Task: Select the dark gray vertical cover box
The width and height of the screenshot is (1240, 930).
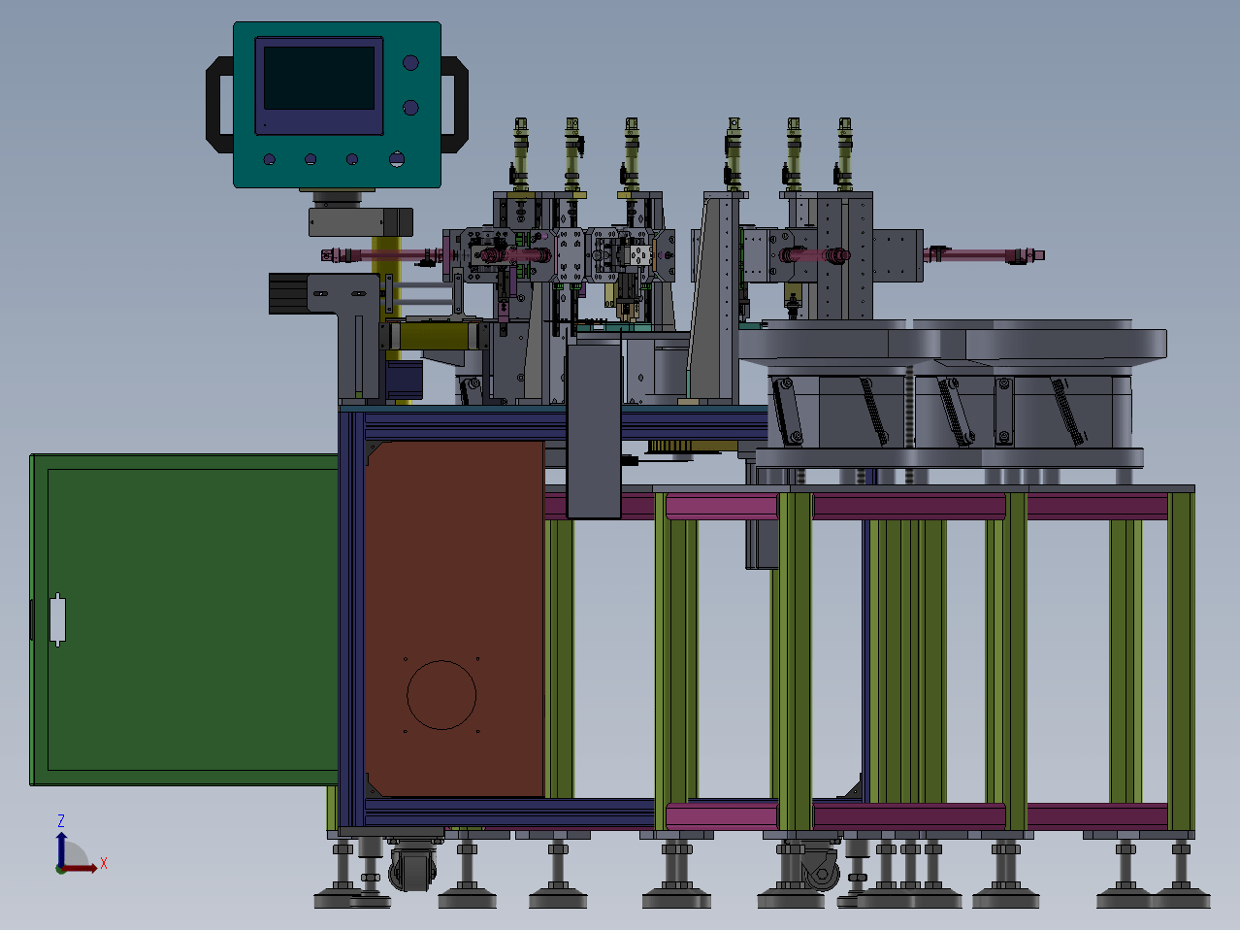Action: pos(594,430)
